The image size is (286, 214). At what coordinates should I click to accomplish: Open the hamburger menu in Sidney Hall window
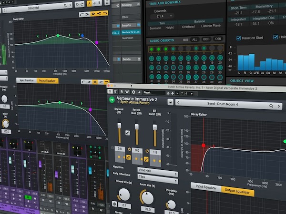107,2
